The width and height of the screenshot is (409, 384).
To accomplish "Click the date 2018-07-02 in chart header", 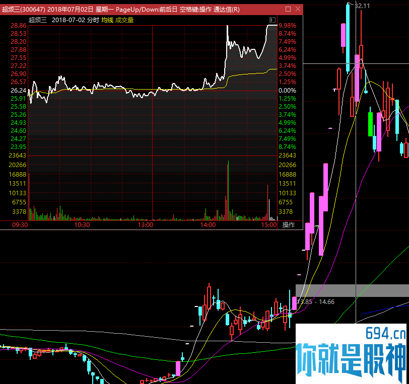I will (x=69, y=20).
